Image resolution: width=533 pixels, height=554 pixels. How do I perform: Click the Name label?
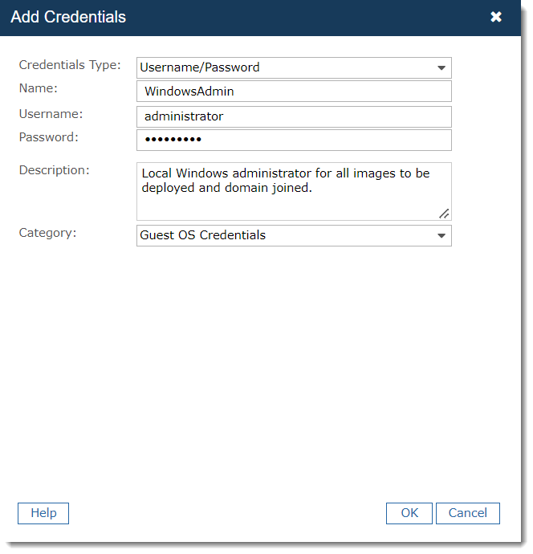(x=39, y=88)
